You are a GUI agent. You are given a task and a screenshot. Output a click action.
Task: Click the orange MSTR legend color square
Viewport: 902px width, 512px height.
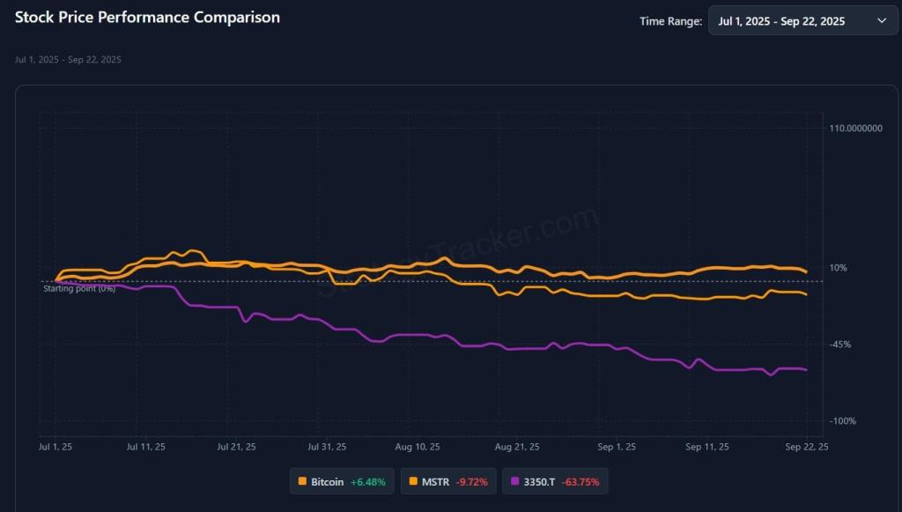(x=413, y=482)
